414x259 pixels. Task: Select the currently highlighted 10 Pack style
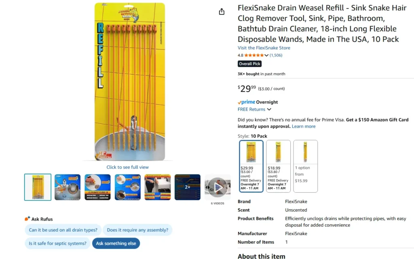pos(251,166)
